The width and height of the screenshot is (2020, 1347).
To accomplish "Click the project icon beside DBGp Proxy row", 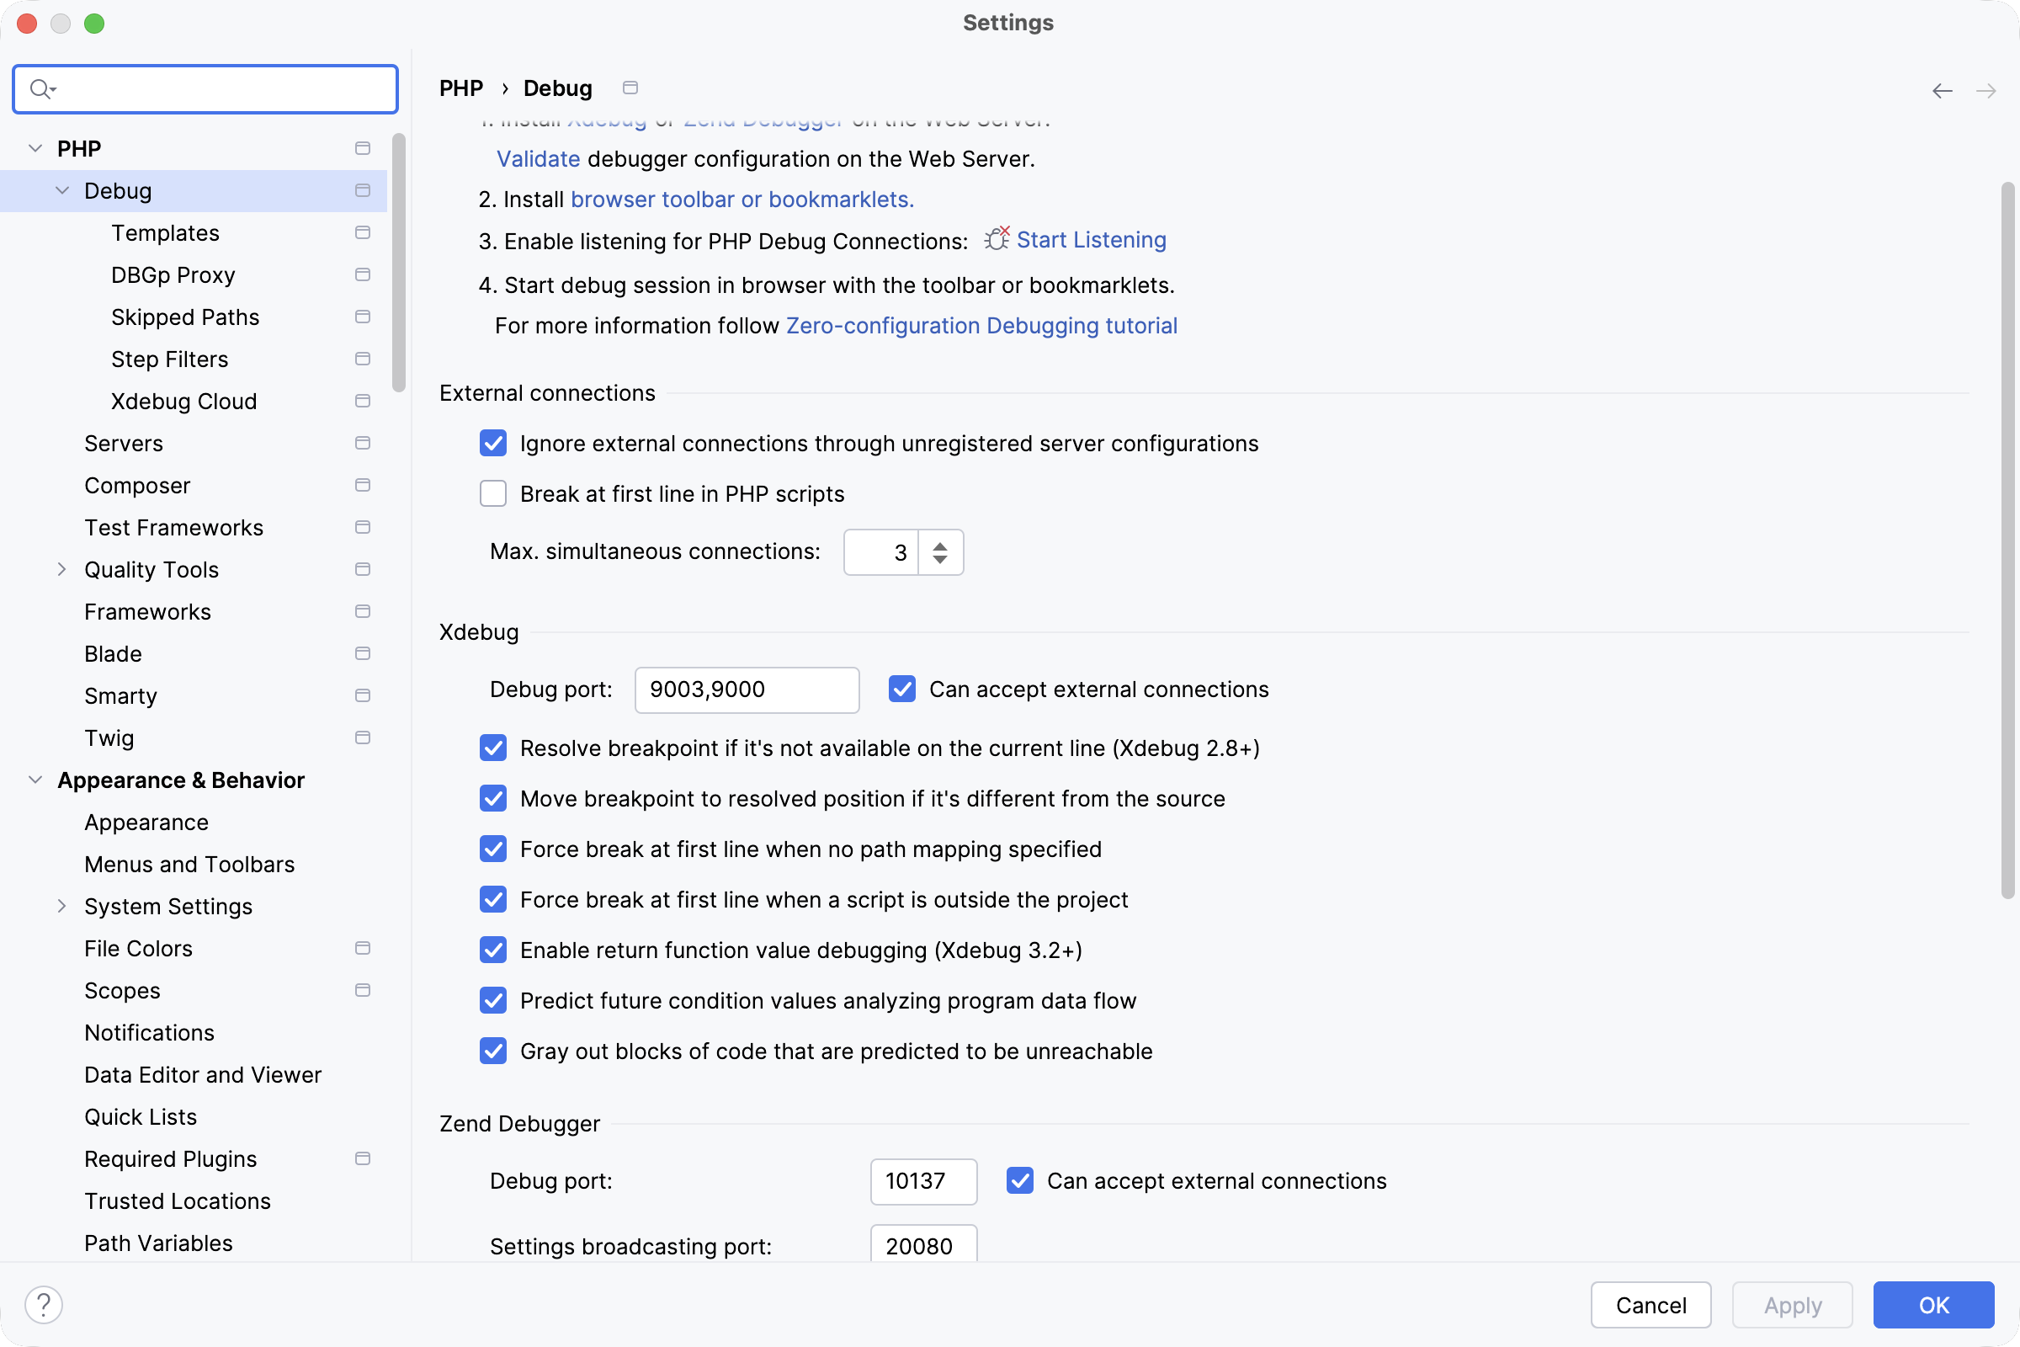I will pos(363,274).
